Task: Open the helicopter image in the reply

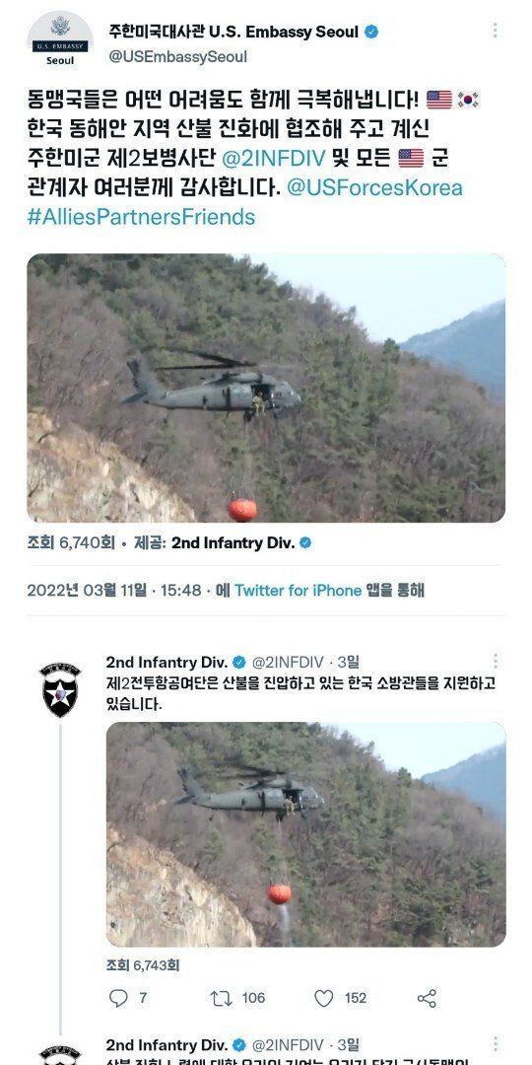Action: [306, 835]
